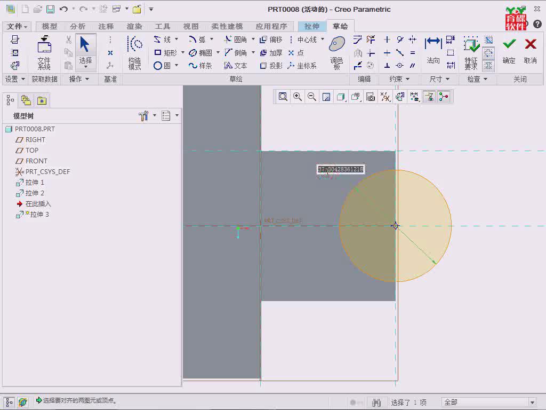Click the 法向 normal dimension tool
The image size is (546, 410).
click(x=433, y=50)
